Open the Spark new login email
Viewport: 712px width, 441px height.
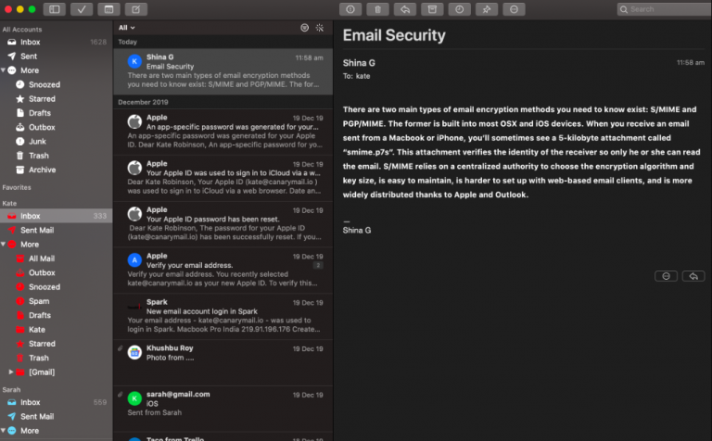click(222, 316)
